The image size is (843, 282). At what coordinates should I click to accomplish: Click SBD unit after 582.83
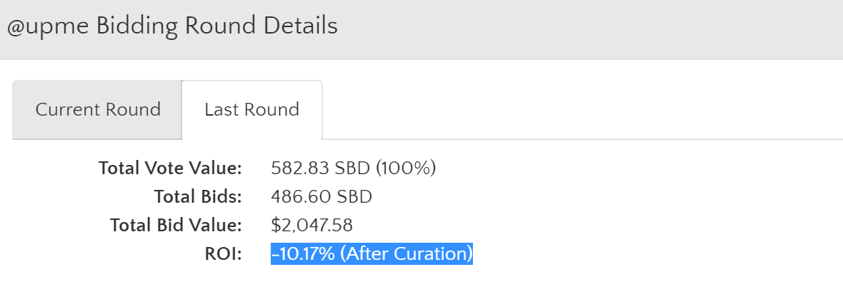[352, 168]
